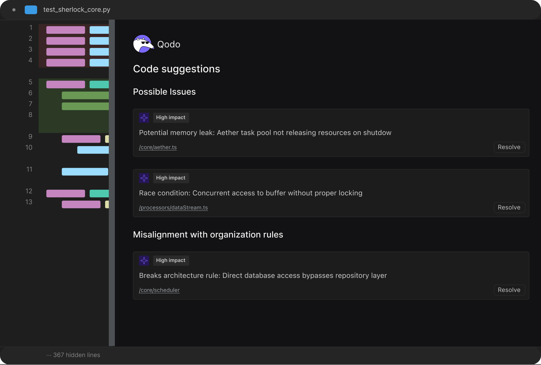Click the High impact badge on the race condition card
Viewport: 541px width, 365px height.
(171, 178)
